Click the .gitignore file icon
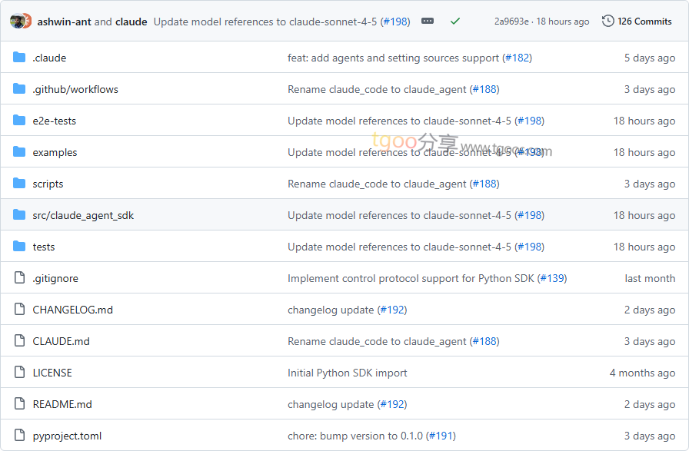The width and height of the screenshot is (689, 451). point(19,278)
